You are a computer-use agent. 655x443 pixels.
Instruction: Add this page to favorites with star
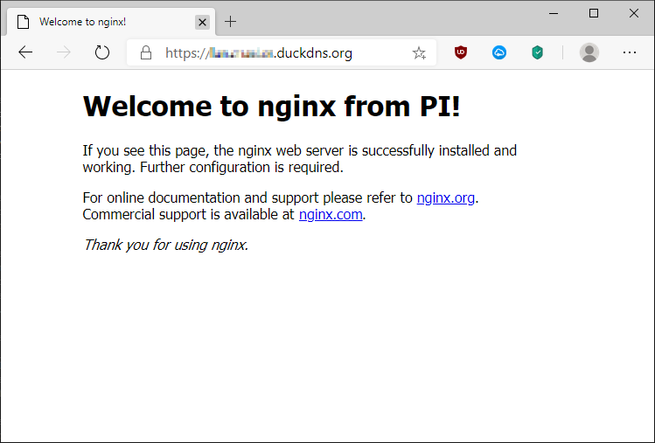tap(419, 52)
